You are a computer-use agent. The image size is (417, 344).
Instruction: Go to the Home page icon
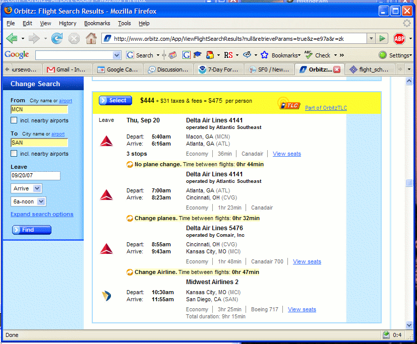(91, 38)
